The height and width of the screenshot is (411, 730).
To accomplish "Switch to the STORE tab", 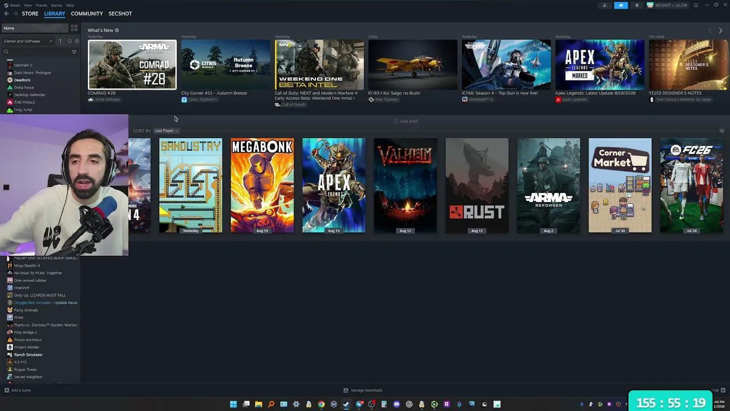I will (30, 14).
